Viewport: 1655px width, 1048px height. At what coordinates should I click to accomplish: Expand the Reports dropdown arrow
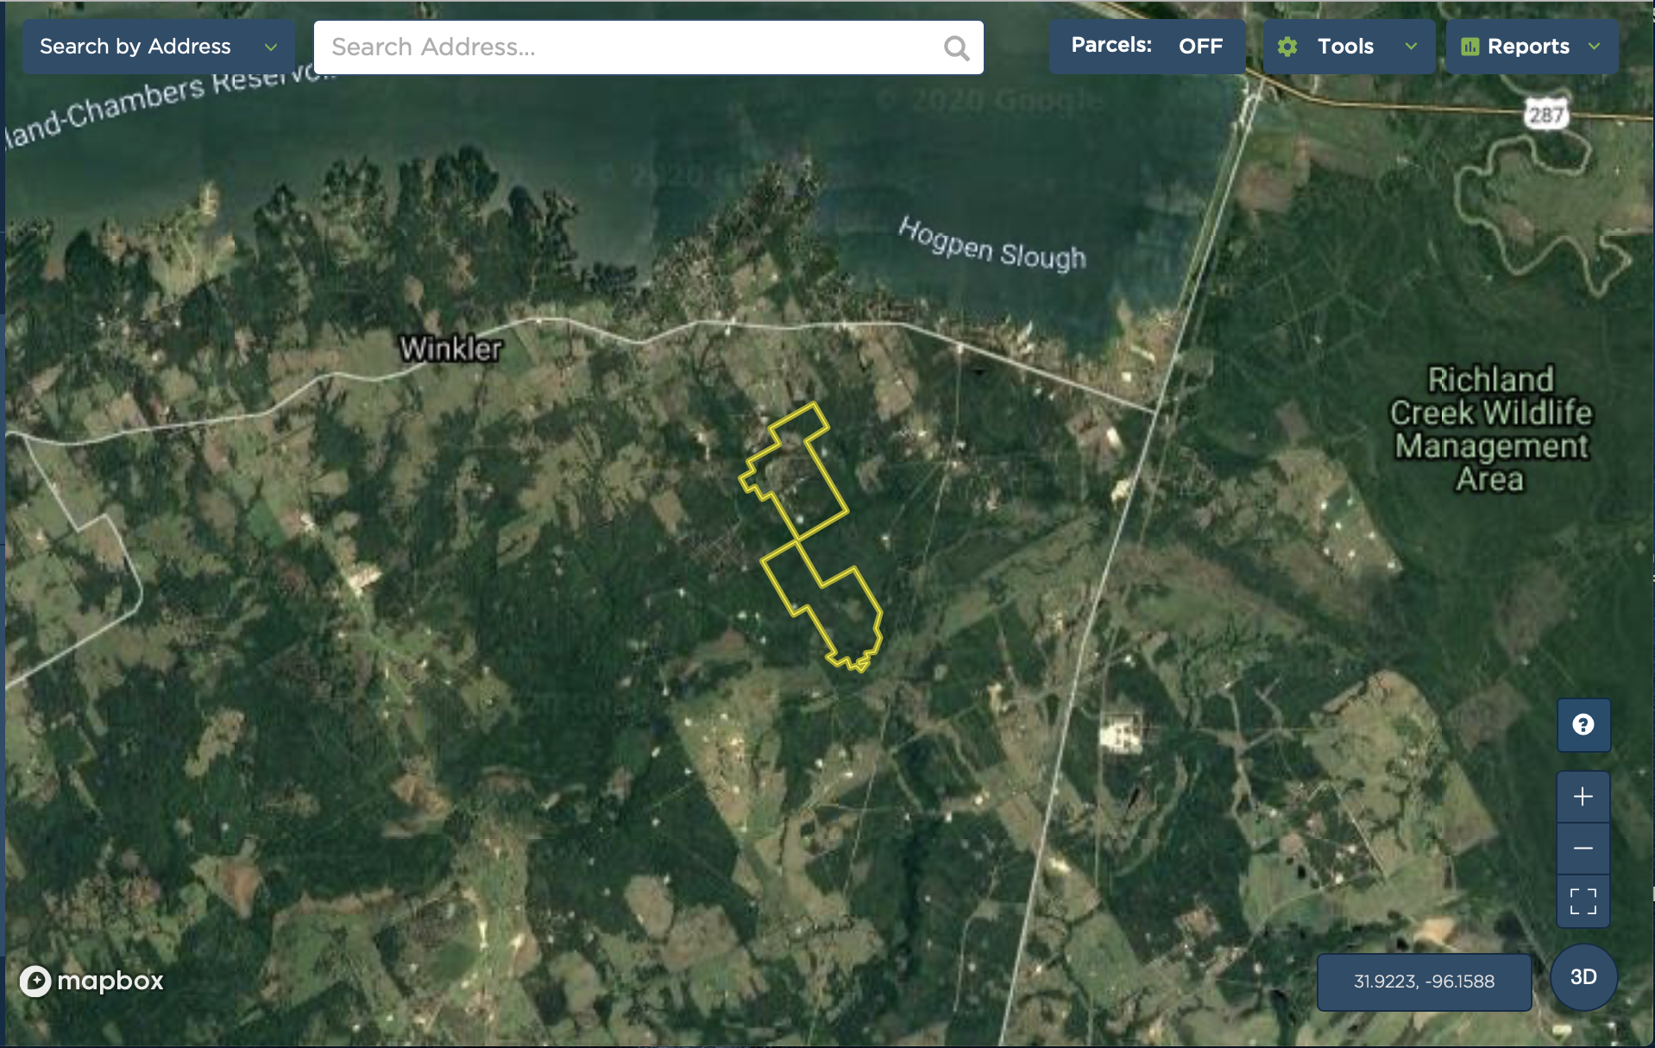pyautogui.click(x=1594, y=47)
